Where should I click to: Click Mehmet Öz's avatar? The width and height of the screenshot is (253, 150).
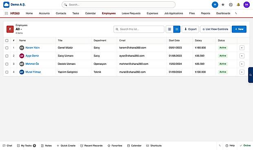tap(22, 64)
